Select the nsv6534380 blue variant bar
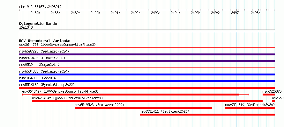Image resolution: width=284 pixels, height=127 pixels. click(x=147, y=74)
